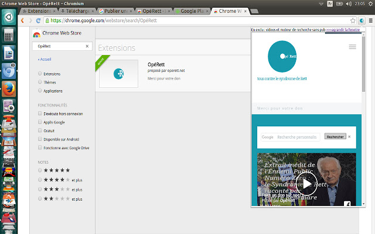
Task: Open the Facebook icon on the video
Action: 347,204
